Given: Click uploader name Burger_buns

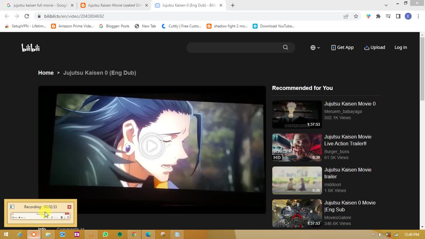Looking at the screenshot, I should (x=337, y=152).
